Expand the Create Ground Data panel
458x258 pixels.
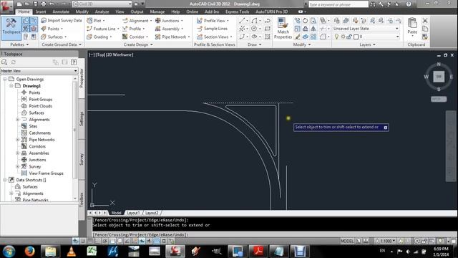[x=62, y=44]
